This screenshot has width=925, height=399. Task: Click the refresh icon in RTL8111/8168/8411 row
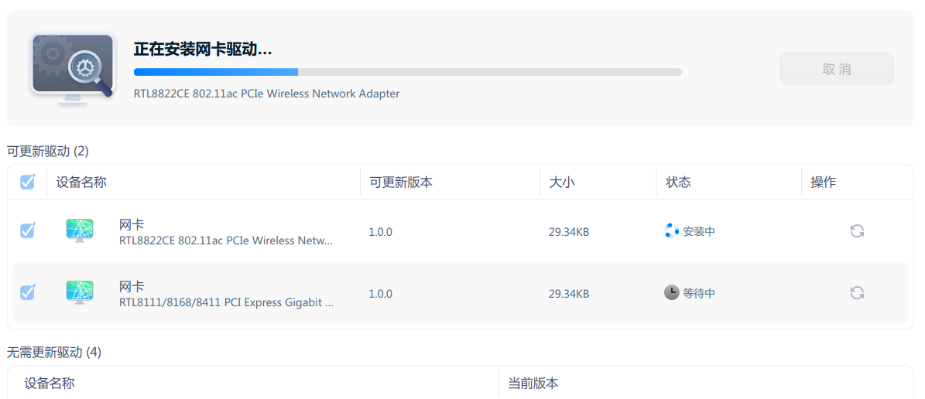tap(857, 293)
